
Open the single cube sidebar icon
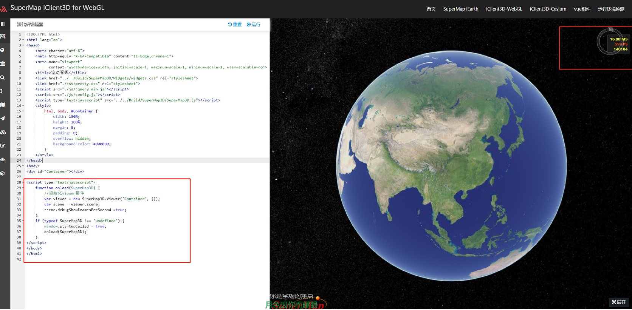(x=3, y=173)
